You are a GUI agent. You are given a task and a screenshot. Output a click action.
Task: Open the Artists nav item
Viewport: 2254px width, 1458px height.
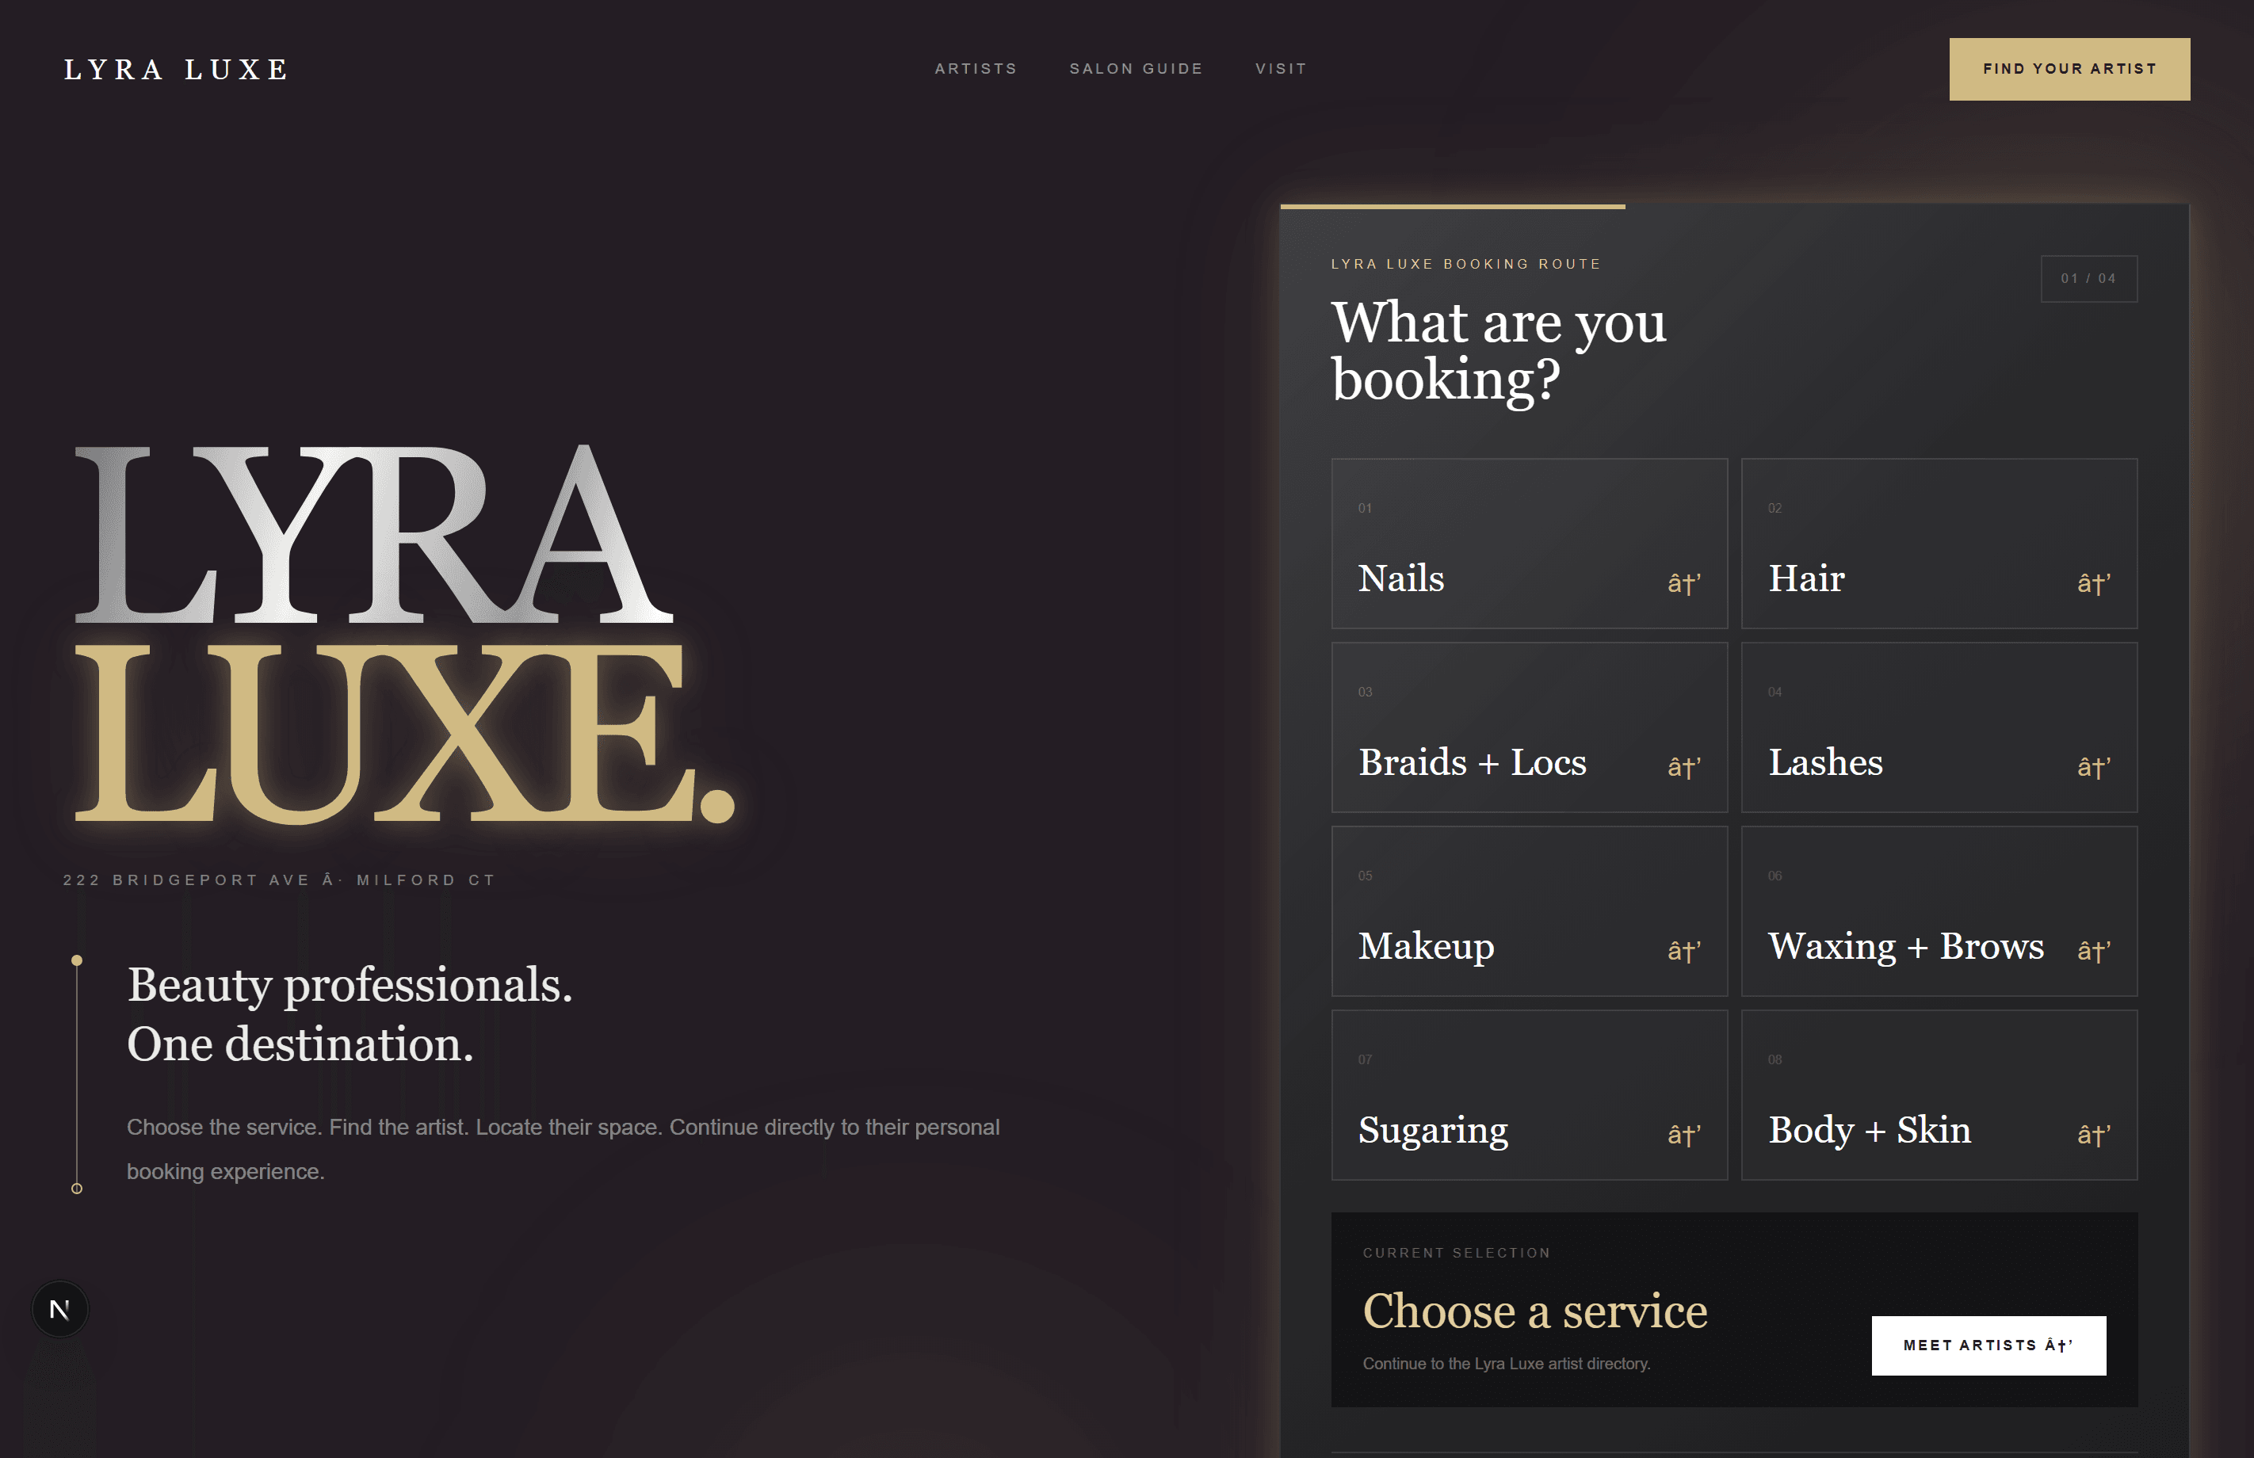[976, 68]
